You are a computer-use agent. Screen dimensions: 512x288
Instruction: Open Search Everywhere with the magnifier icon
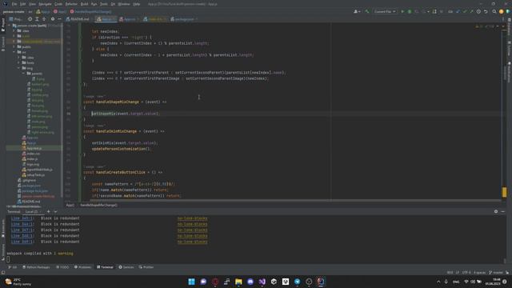tap(494, 11)
